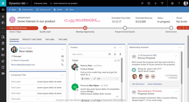Viewport: 189px width, 102px height.
Task: Click the plus quick-create icon in top bar
Action: click(155, 3)
